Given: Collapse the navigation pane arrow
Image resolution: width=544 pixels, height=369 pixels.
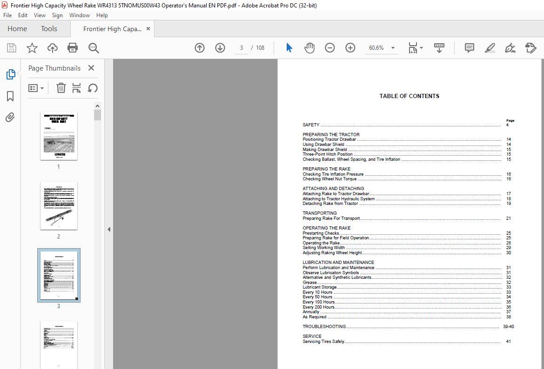Looking at the screenshot, I should pyautogui.click(x=109, y=230).
